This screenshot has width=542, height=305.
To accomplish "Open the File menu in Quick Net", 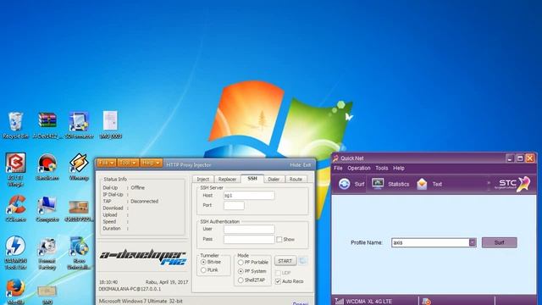I will point(338,168).
